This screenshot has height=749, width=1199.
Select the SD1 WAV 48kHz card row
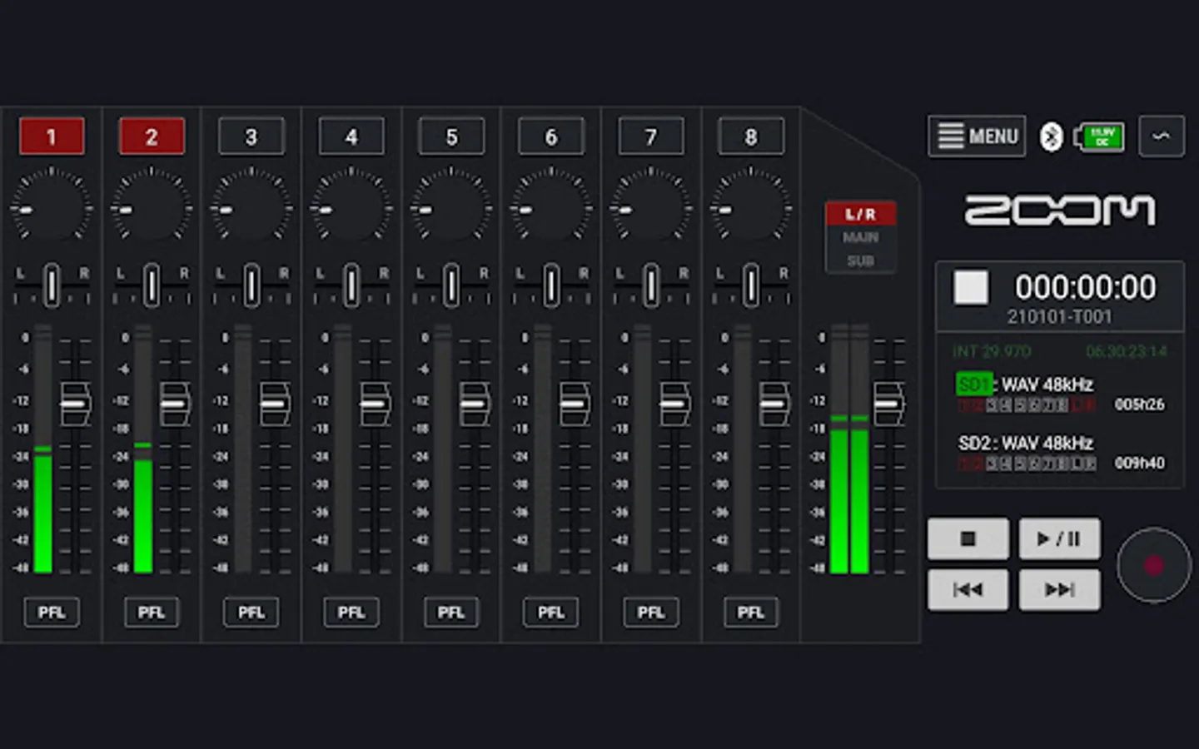[1061, 394]
